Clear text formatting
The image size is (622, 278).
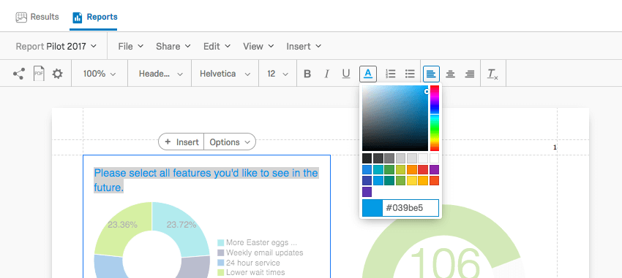pyautogui.click(x=492, y=74)
